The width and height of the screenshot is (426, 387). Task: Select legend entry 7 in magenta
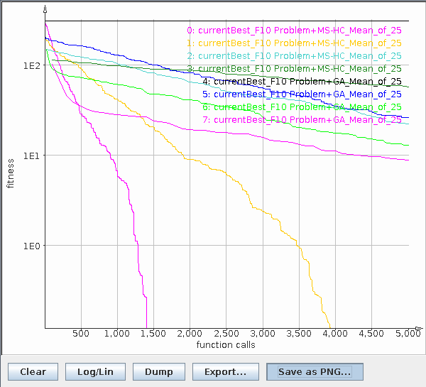(x=302, y=119)
